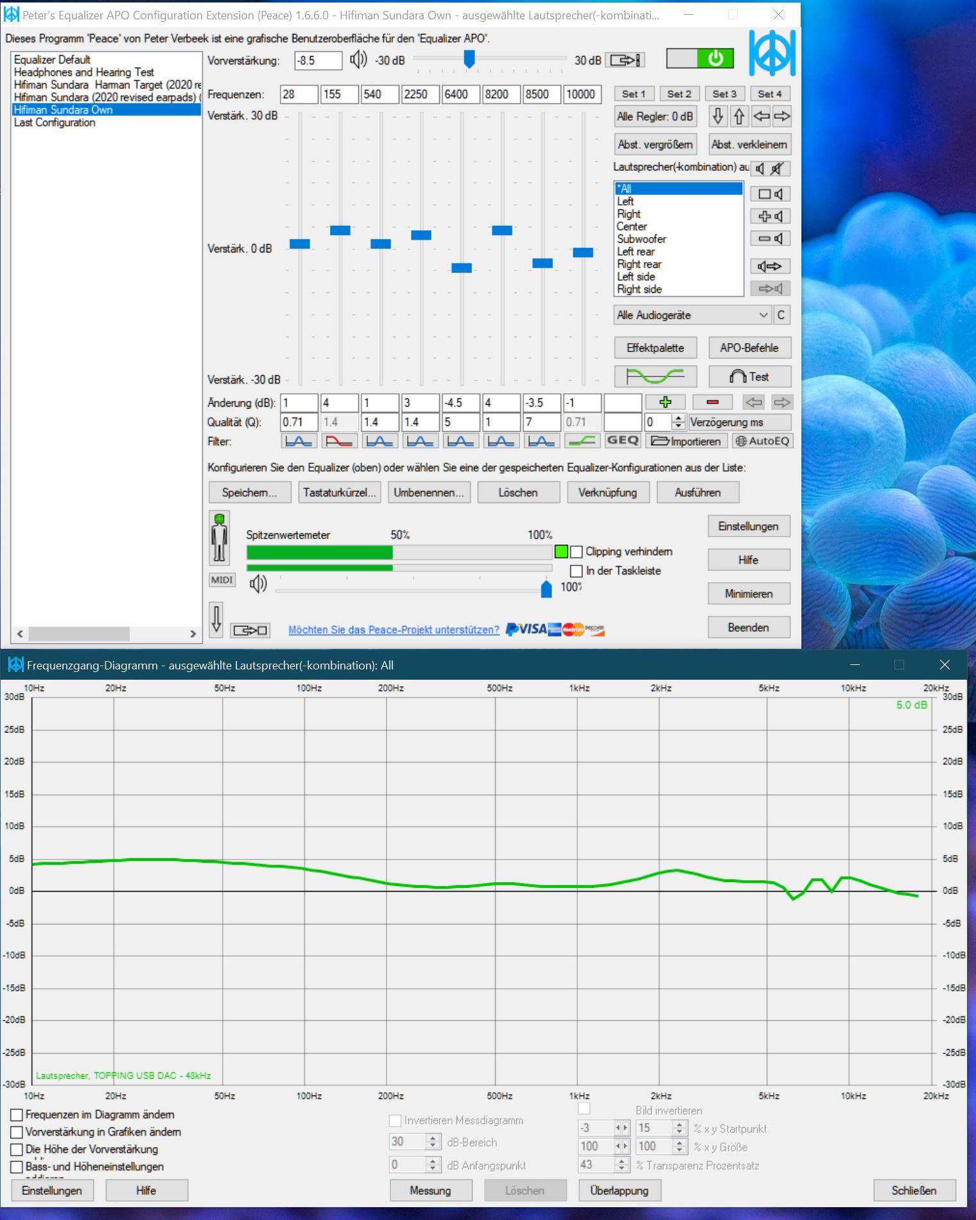Click Messung in the diagram window

click(x=430, y=1190)
